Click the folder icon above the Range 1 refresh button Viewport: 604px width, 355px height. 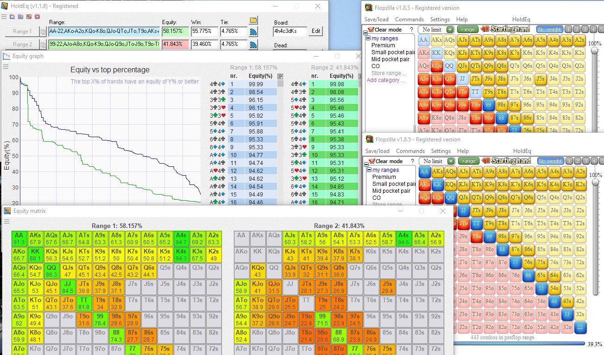click(253, 20)
